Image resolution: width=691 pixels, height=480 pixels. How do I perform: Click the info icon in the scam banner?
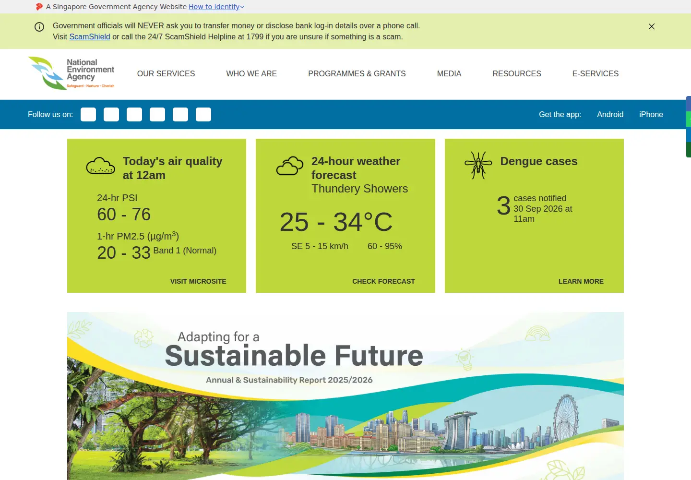39,27
